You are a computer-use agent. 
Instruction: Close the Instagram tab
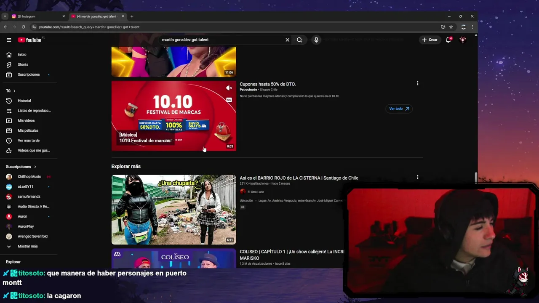[64, 16]
